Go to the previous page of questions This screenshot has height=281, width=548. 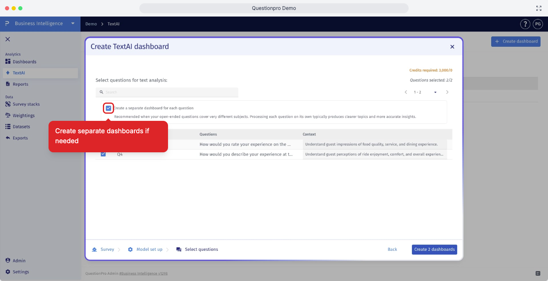click(x=406, y=92)
